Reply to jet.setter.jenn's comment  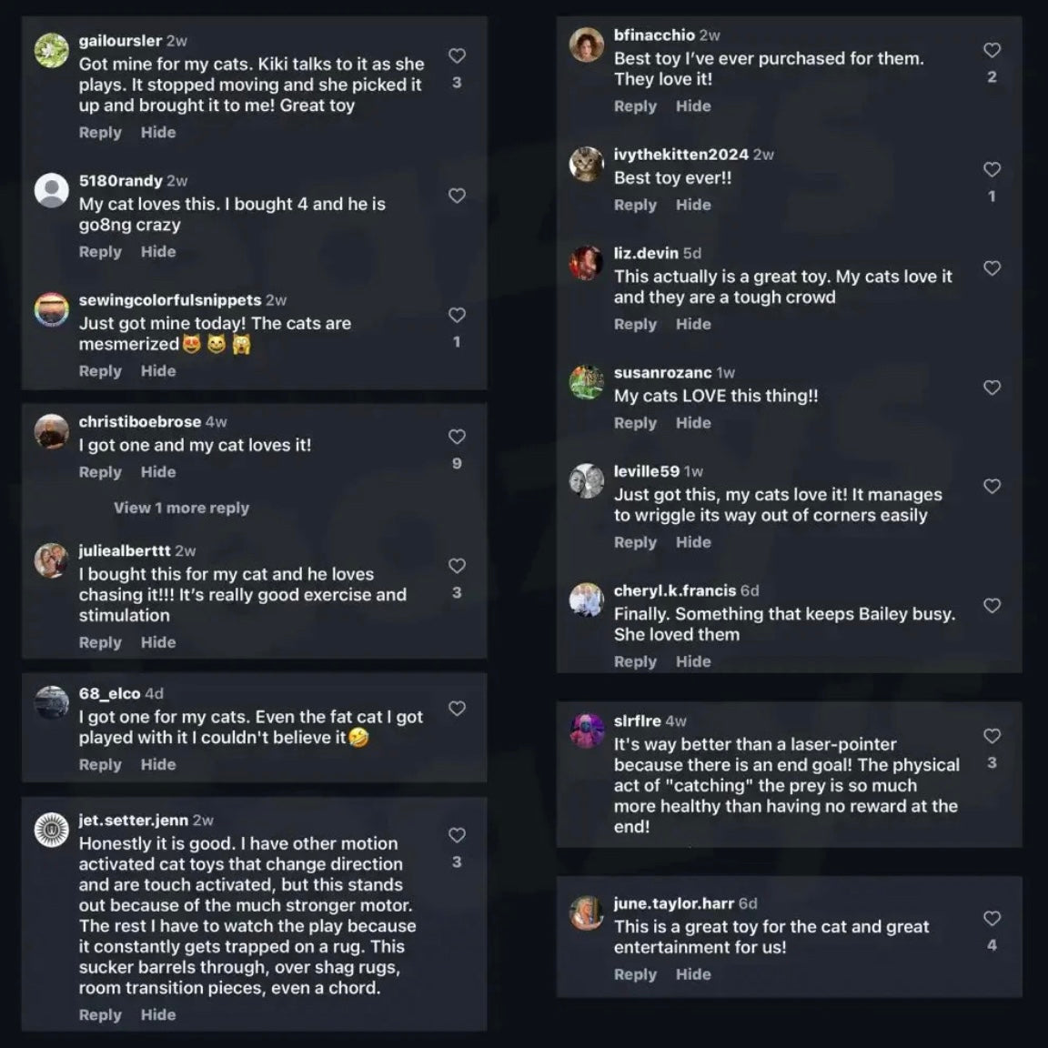(100, 1014)
